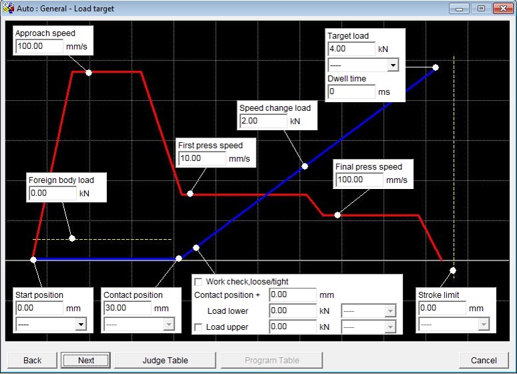The height and width of the screenshot is (374, 517).
Task: Click the Dwell time input field
Action: (x=351, y=92)
